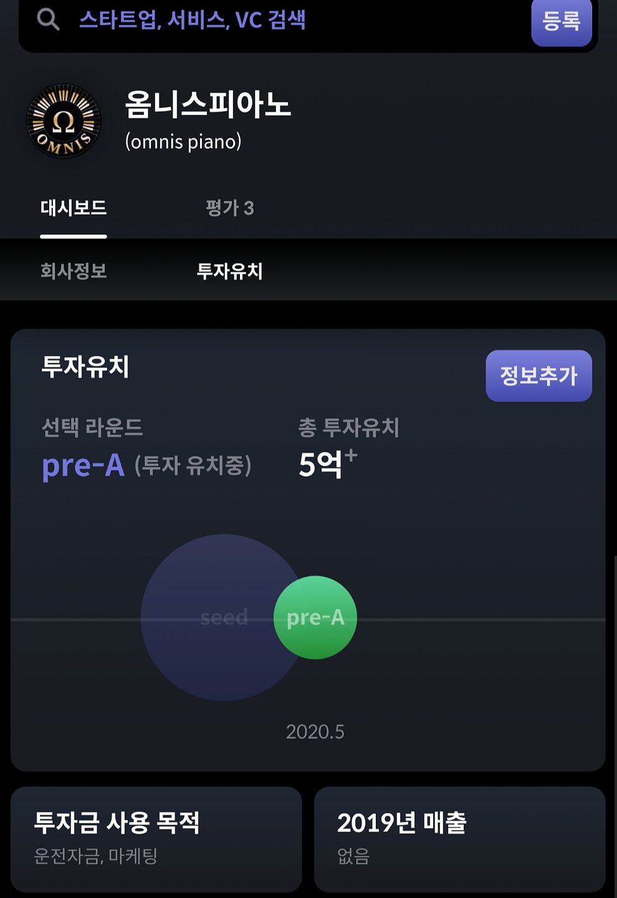Click the 2020.5 date marker
The width and height of the screenshot is (617, 898).
pos(315,731)
